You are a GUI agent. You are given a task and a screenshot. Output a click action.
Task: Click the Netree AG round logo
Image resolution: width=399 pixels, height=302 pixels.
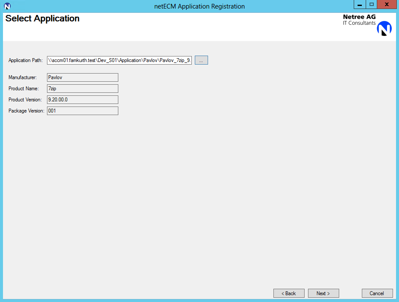click(384, 29)
